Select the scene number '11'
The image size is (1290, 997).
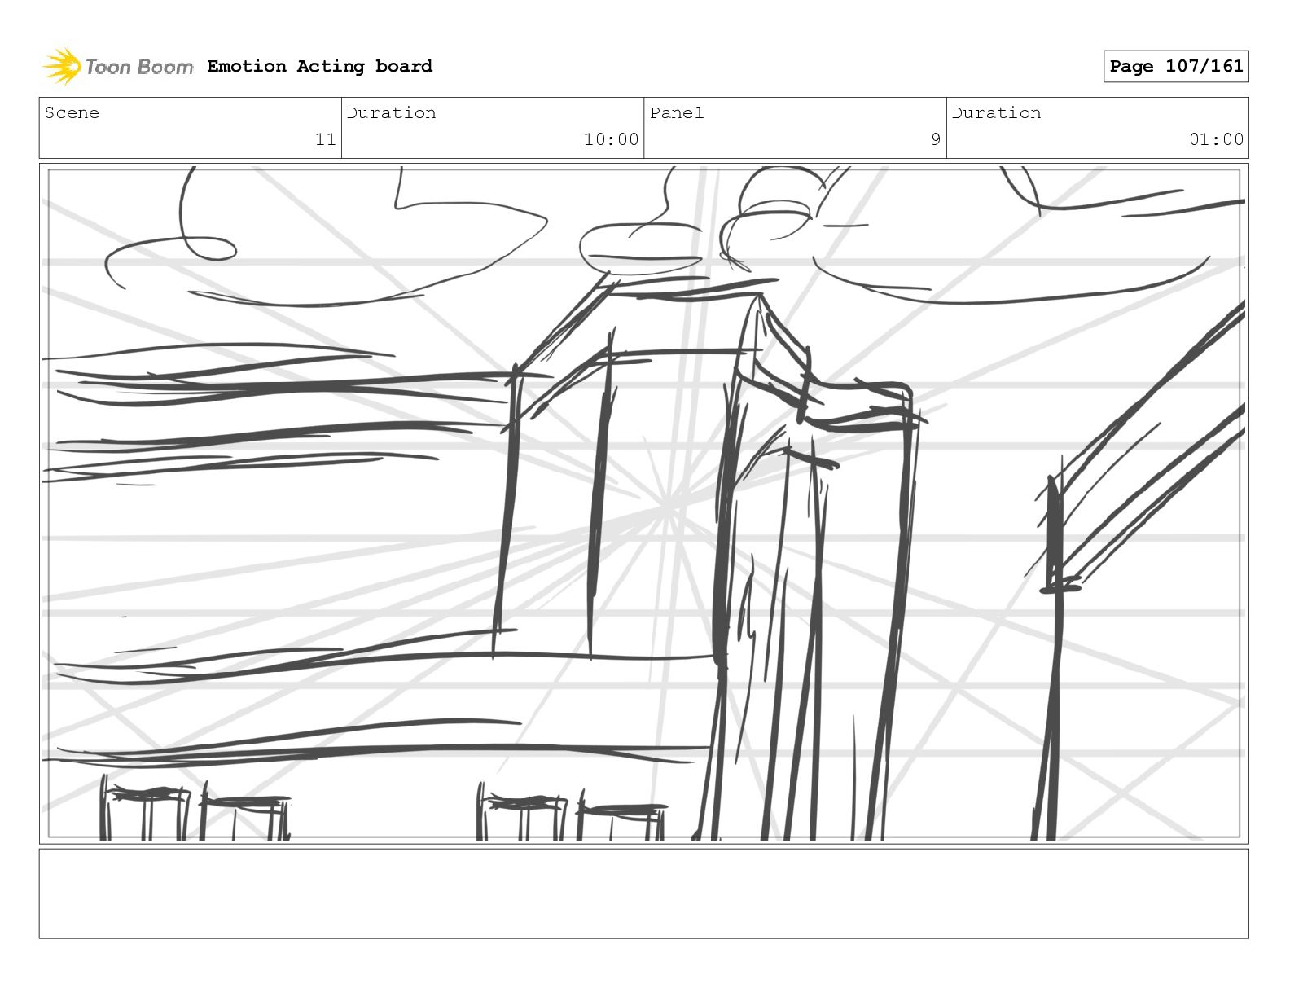(x=326, y=139)
